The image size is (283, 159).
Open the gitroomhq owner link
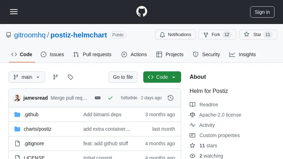[30, 35]
